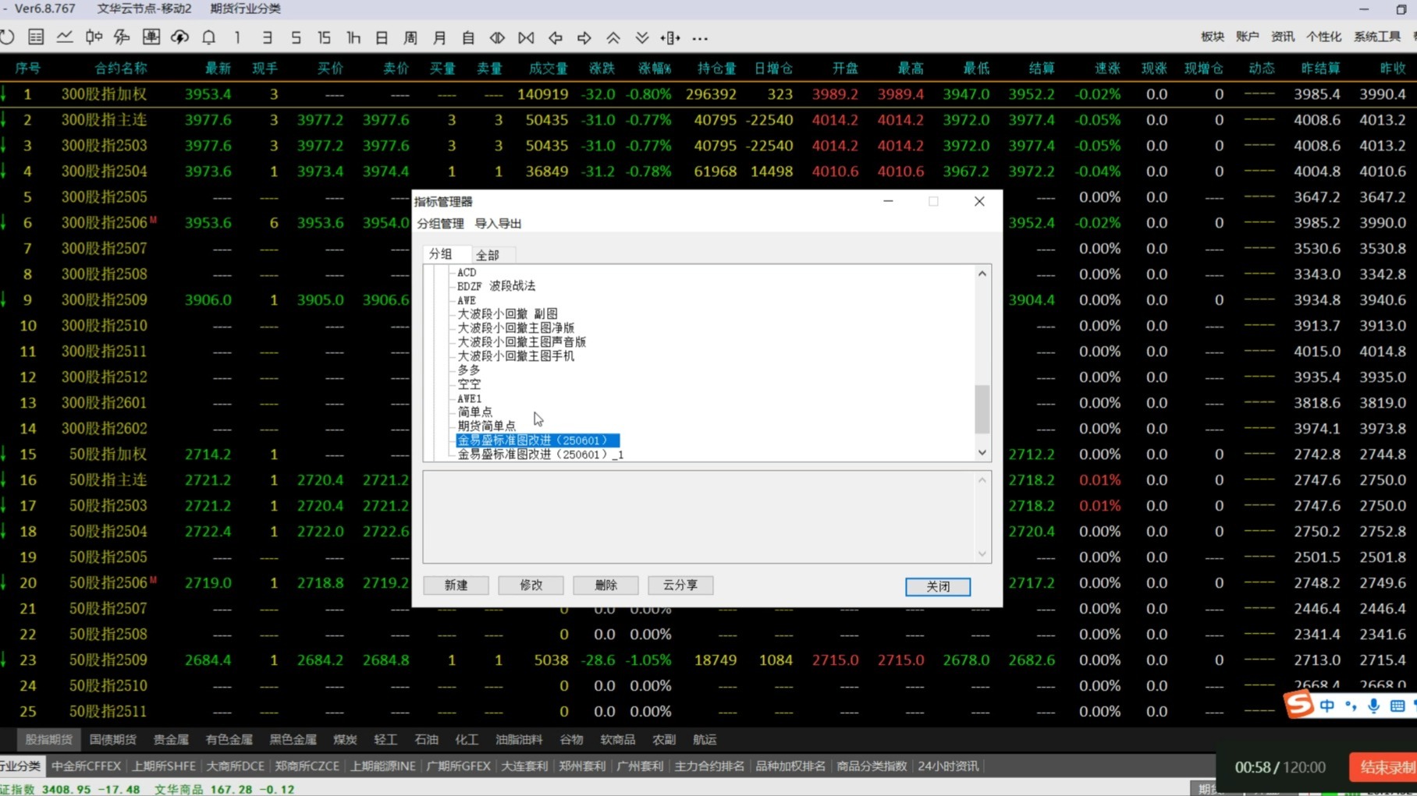This screenshot has width=1417, height=796.
Task: Select the line chart toolbar icon
Action: [65, 37]
